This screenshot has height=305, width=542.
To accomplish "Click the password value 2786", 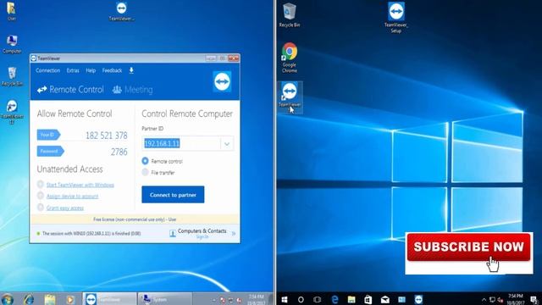I will tap(119, 152).
